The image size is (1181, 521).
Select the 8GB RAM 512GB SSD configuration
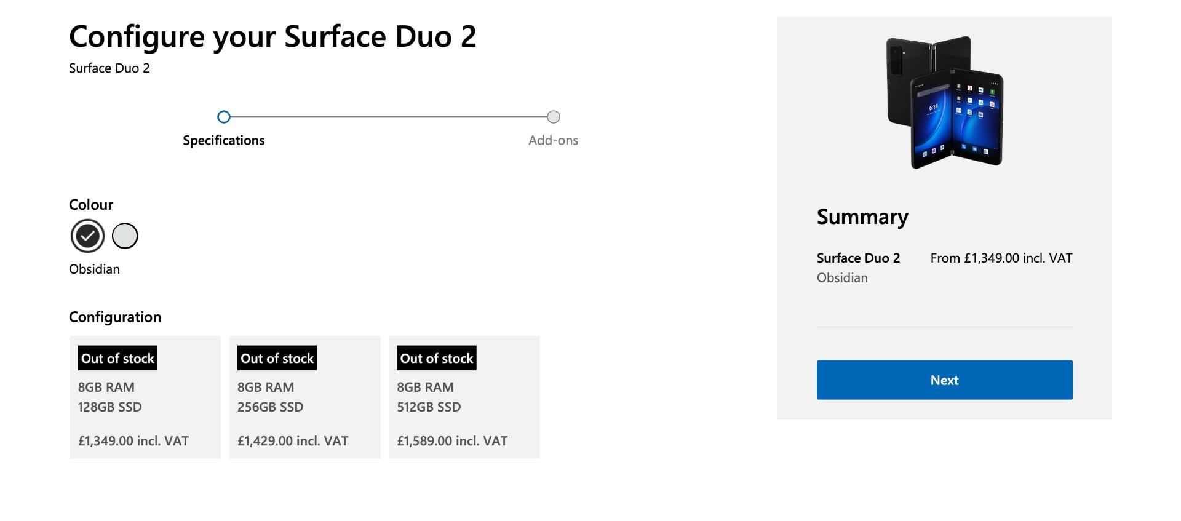[x=464, y=397]
